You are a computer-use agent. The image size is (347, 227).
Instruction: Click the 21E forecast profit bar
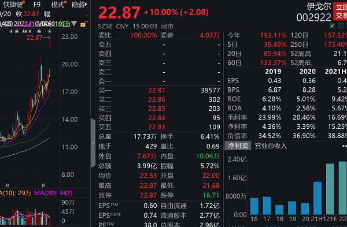(x=330, y=189)
